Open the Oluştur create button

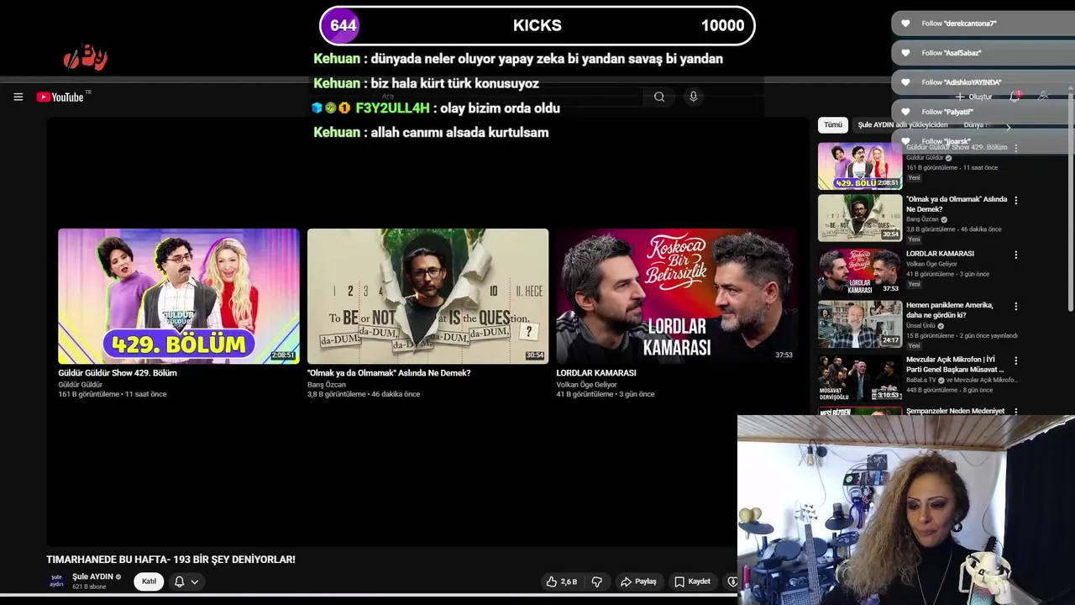[x=973, y=97]
